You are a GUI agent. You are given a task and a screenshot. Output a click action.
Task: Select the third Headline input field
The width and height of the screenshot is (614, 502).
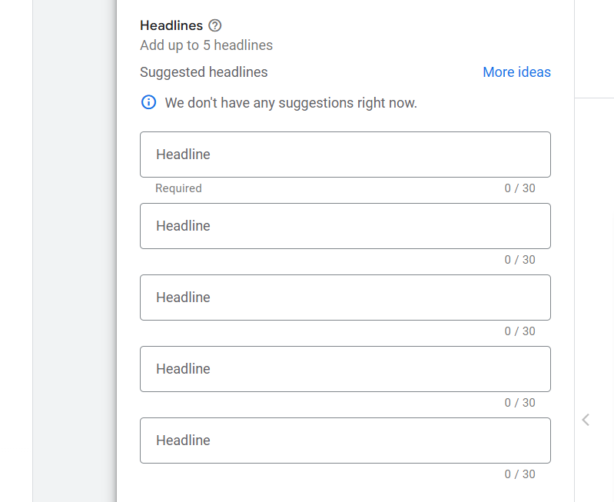(x=345, y=298)
